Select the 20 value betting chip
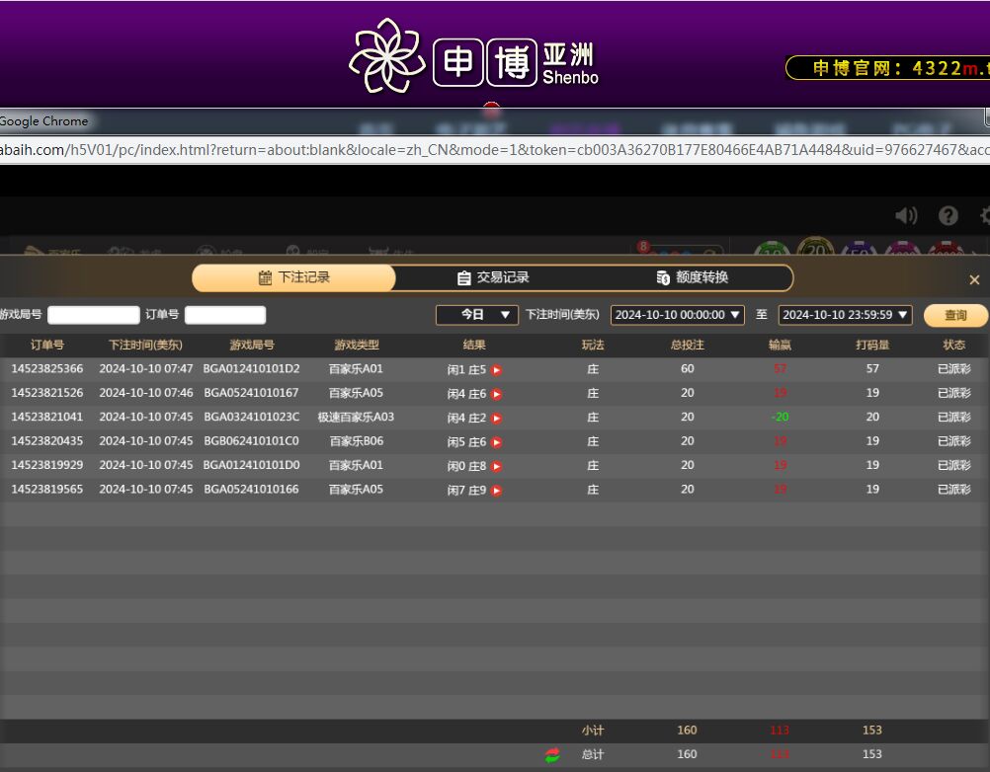 [x=815, y=251]
